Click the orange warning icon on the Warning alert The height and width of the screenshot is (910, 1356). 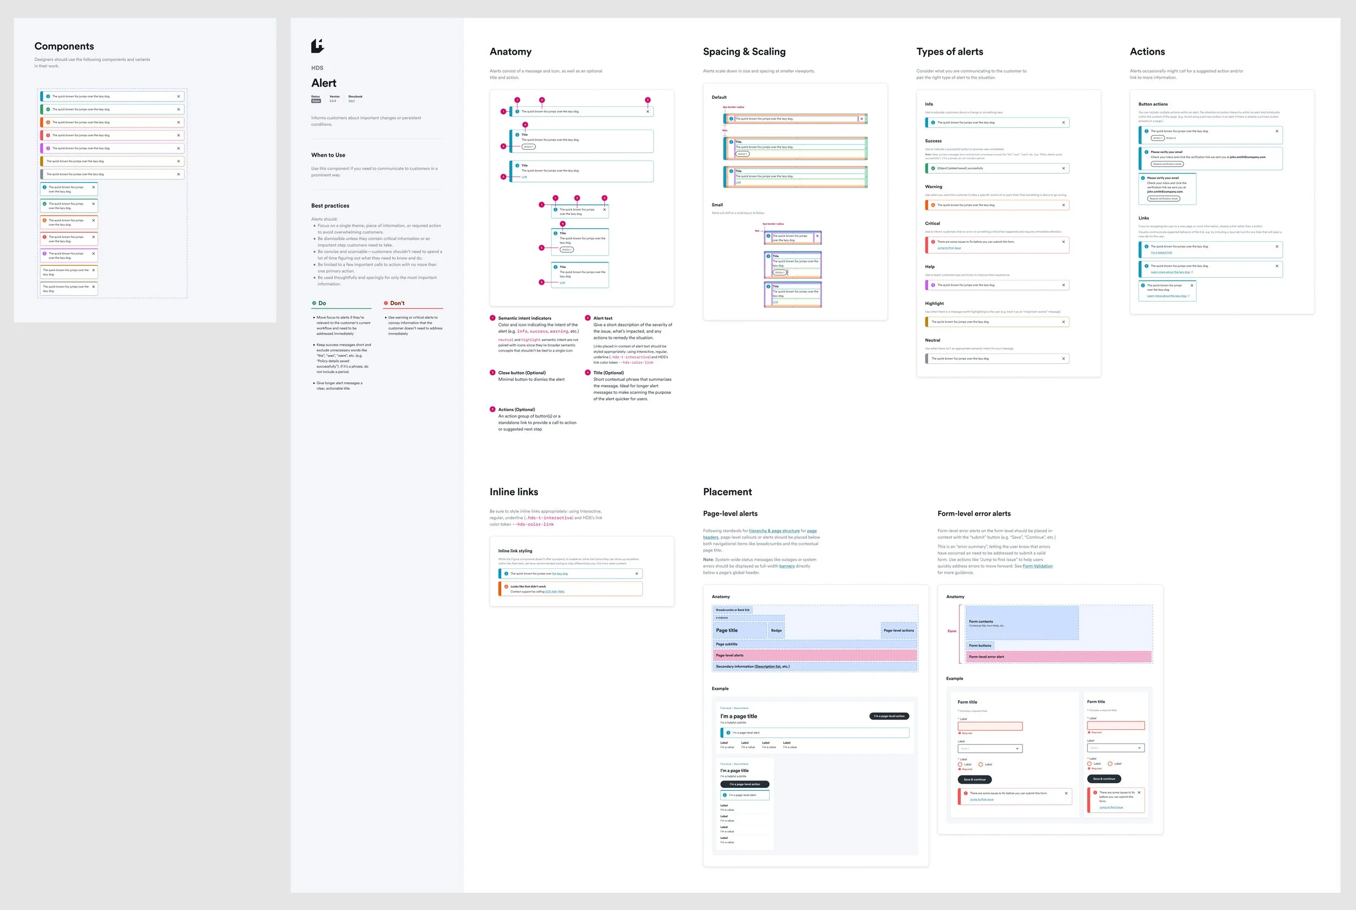click(934, 205)
